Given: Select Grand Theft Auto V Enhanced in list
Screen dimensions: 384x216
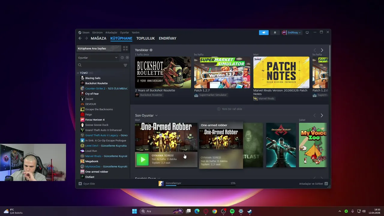Looking at the screenshot, I should [x=103, y=130].
